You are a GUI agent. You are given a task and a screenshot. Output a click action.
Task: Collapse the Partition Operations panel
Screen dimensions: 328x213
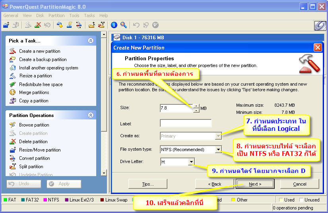[91, 115]
